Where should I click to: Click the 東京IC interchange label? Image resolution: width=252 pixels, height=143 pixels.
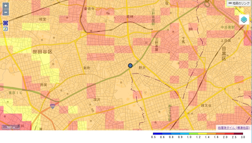15,93
